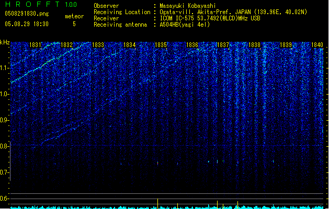Click the 0.9 frequency axis label
Screen dimensions: 329x209
click(4, 120)
